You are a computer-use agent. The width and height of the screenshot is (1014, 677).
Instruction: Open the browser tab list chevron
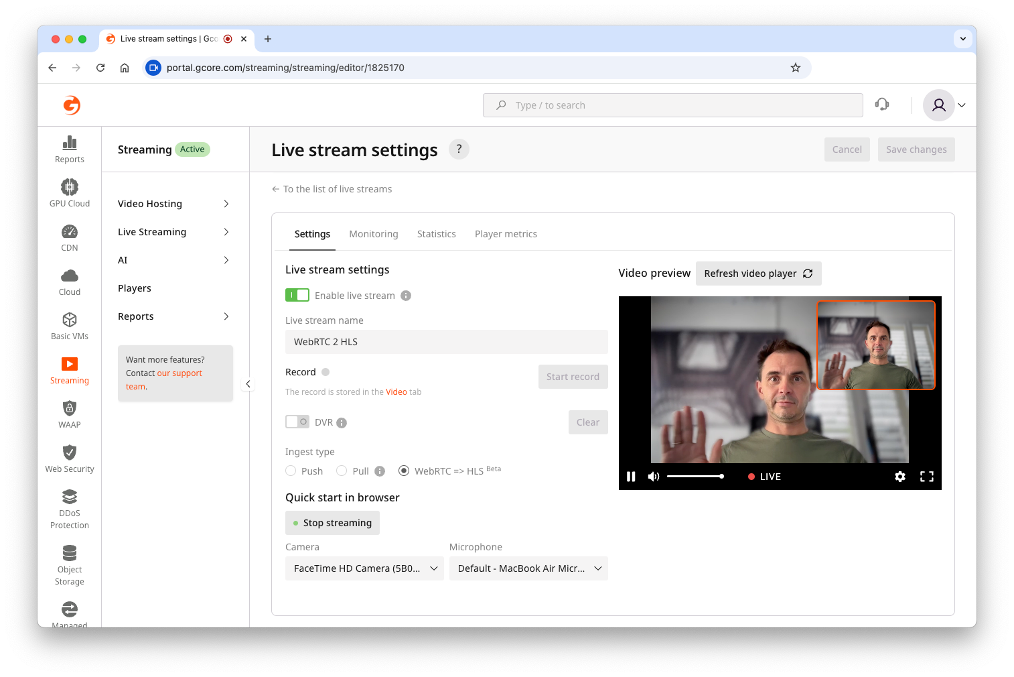click(963, 39)
